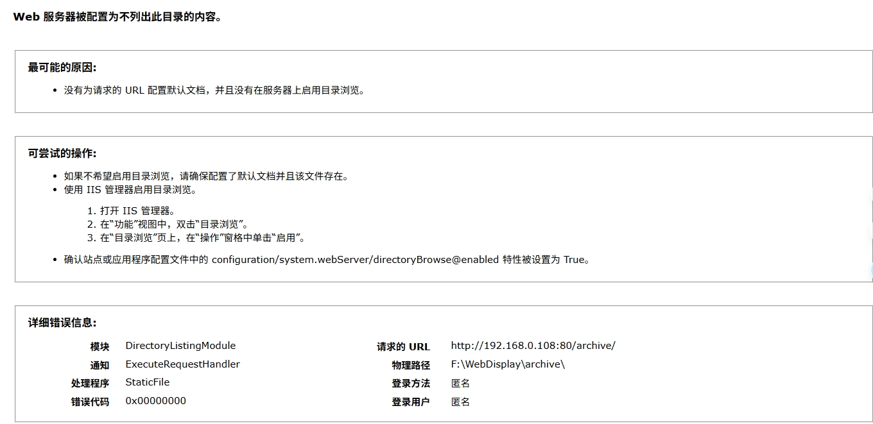Select the value 'StaticFile'
This screenshot has height=424, width=873.
point(148,382)
